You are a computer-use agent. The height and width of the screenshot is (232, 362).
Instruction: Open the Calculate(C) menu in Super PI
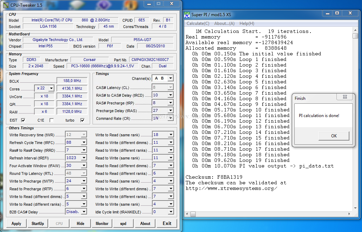click(x=198, y=23)
